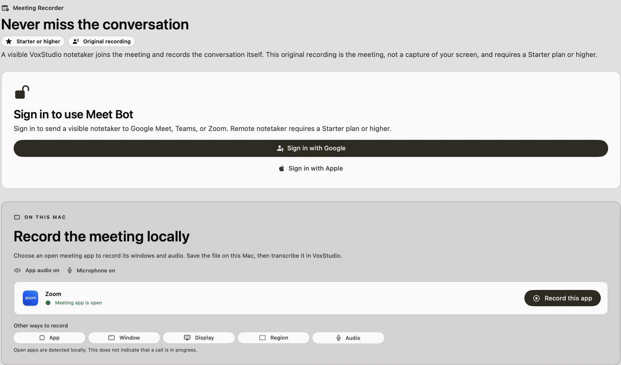Click the Sign in to use Meet Bot heading
Screen dimensions: 621x365
click(x=73, y=114)
